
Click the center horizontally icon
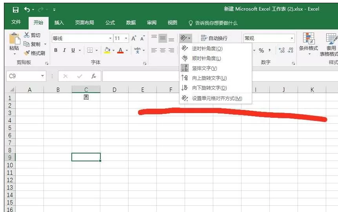click(x=163, y=50)
